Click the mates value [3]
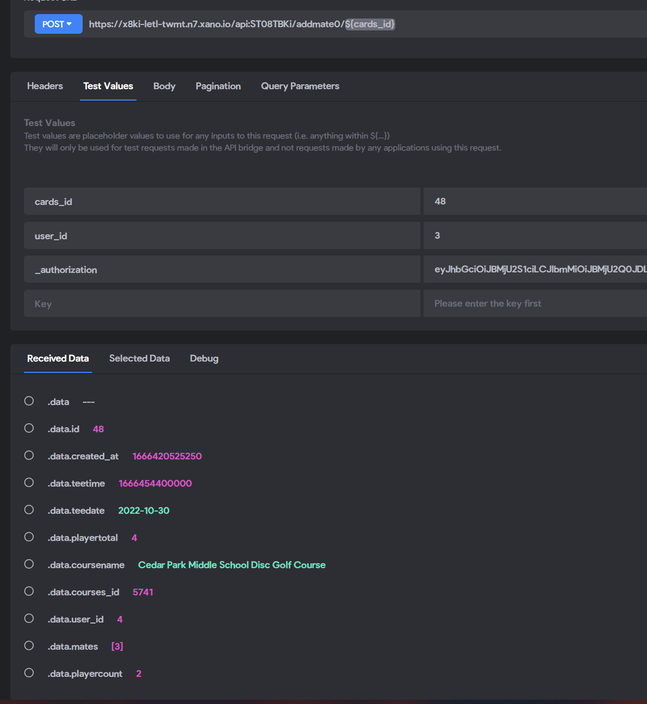 click(x=117, y=646)
